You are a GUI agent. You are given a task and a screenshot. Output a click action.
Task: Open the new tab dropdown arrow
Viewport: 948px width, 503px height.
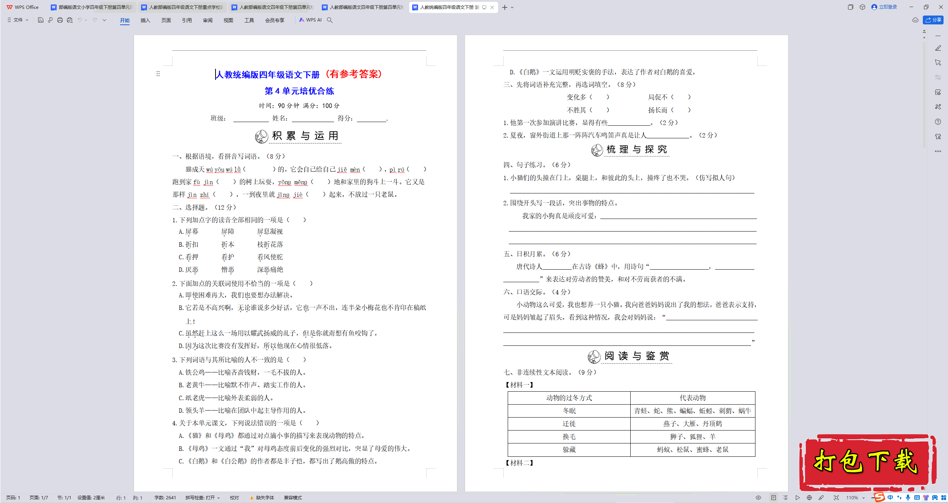coord(513,7)
